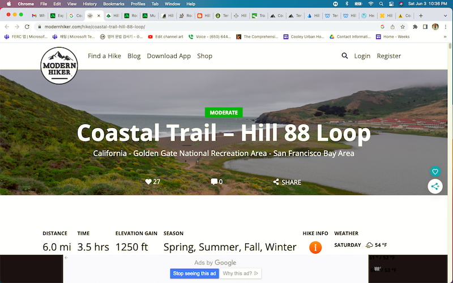Screen dimensions: 453x283
Task: Open the comments bubble showing 0
Action: [217, 182]
